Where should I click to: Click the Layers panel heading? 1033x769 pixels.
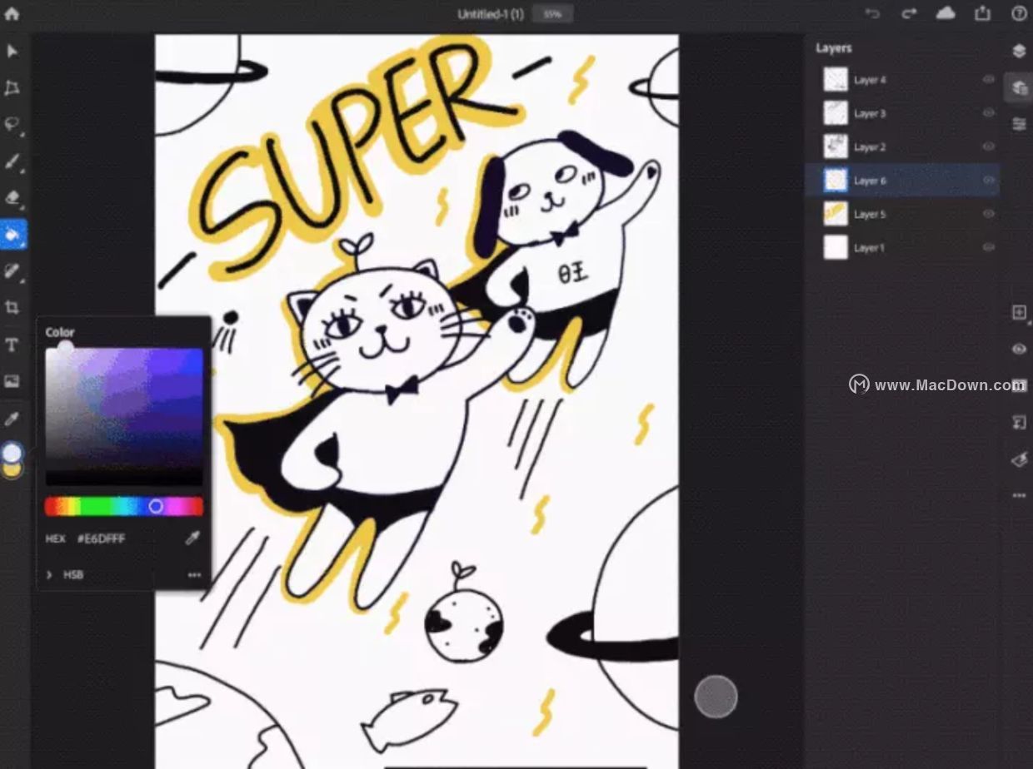(x=834, y=48)
